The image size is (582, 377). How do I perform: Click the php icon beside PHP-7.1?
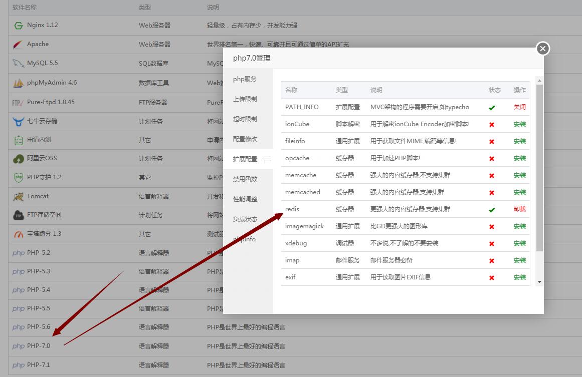point(18,365)
